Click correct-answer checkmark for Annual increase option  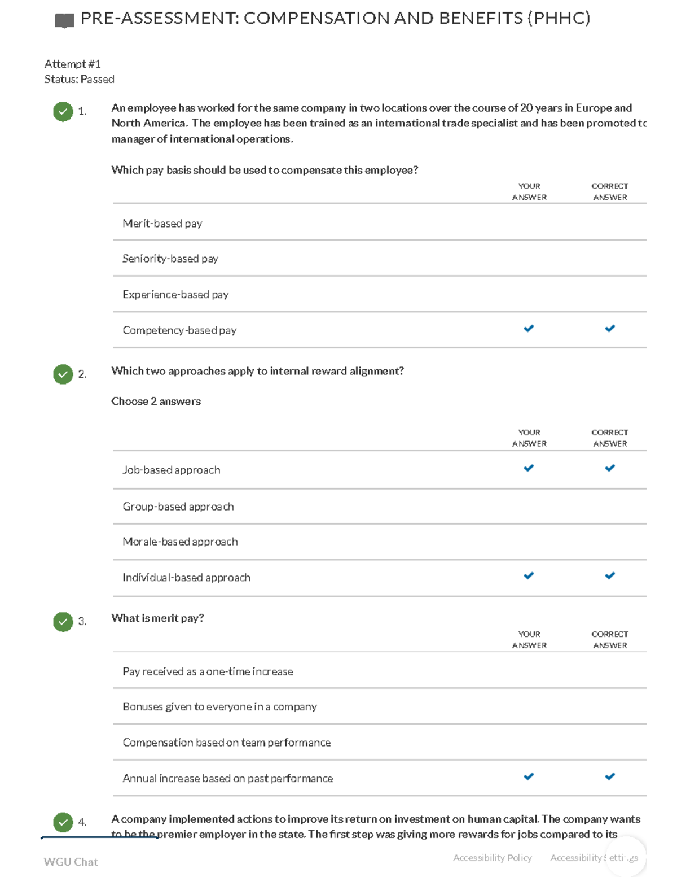pos(610,777)
